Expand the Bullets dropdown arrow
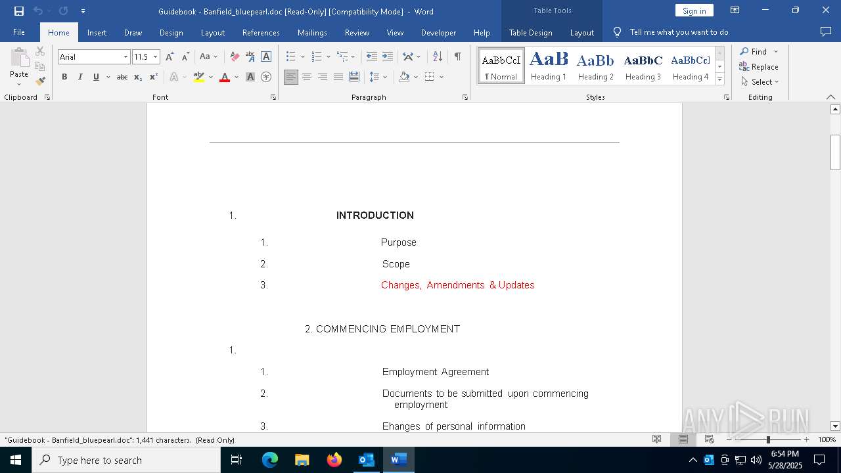 [302, 57]
